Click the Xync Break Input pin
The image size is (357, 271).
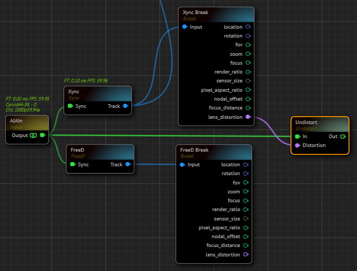(x=185, y=27)
